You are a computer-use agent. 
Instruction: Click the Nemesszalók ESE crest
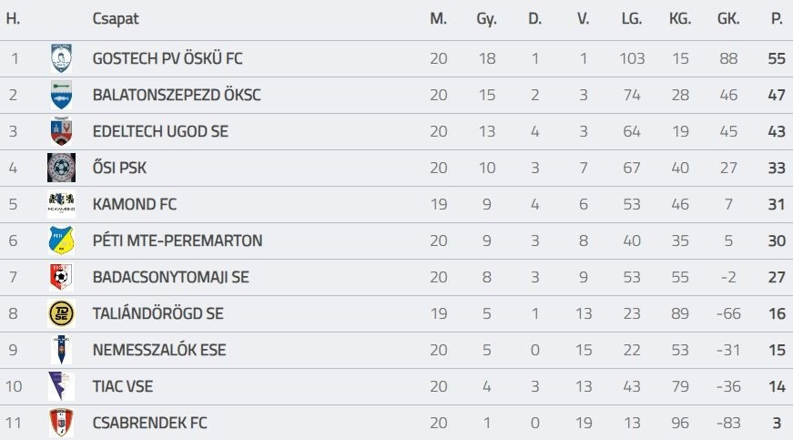(x=61, y=351)
